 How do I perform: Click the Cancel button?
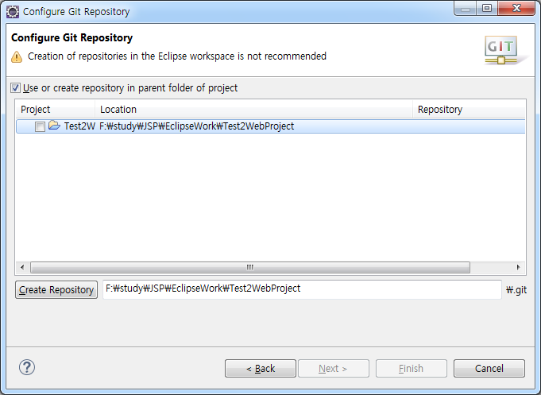click(489, 369)
